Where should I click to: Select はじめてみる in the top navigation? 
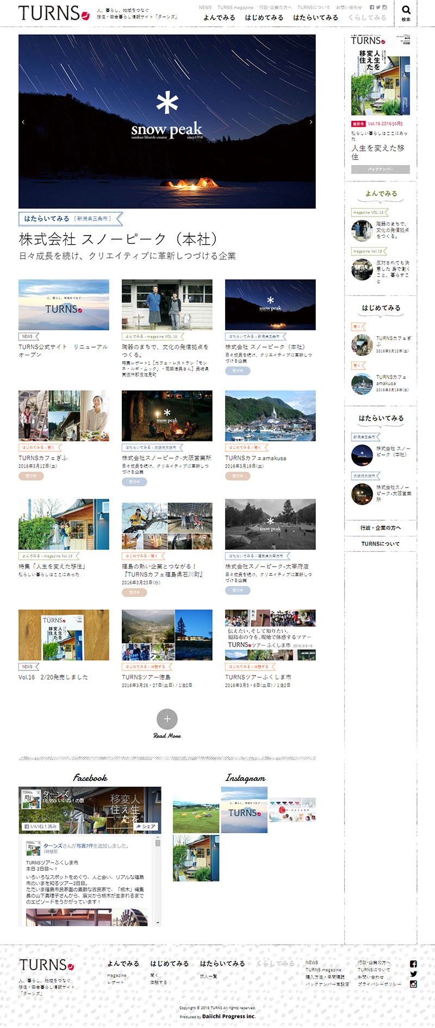tap(264, 17)
